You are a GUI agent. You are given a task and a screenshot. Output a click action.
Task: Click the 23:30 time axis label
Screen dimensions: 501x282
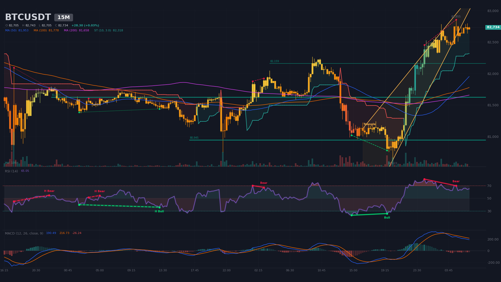417,270
